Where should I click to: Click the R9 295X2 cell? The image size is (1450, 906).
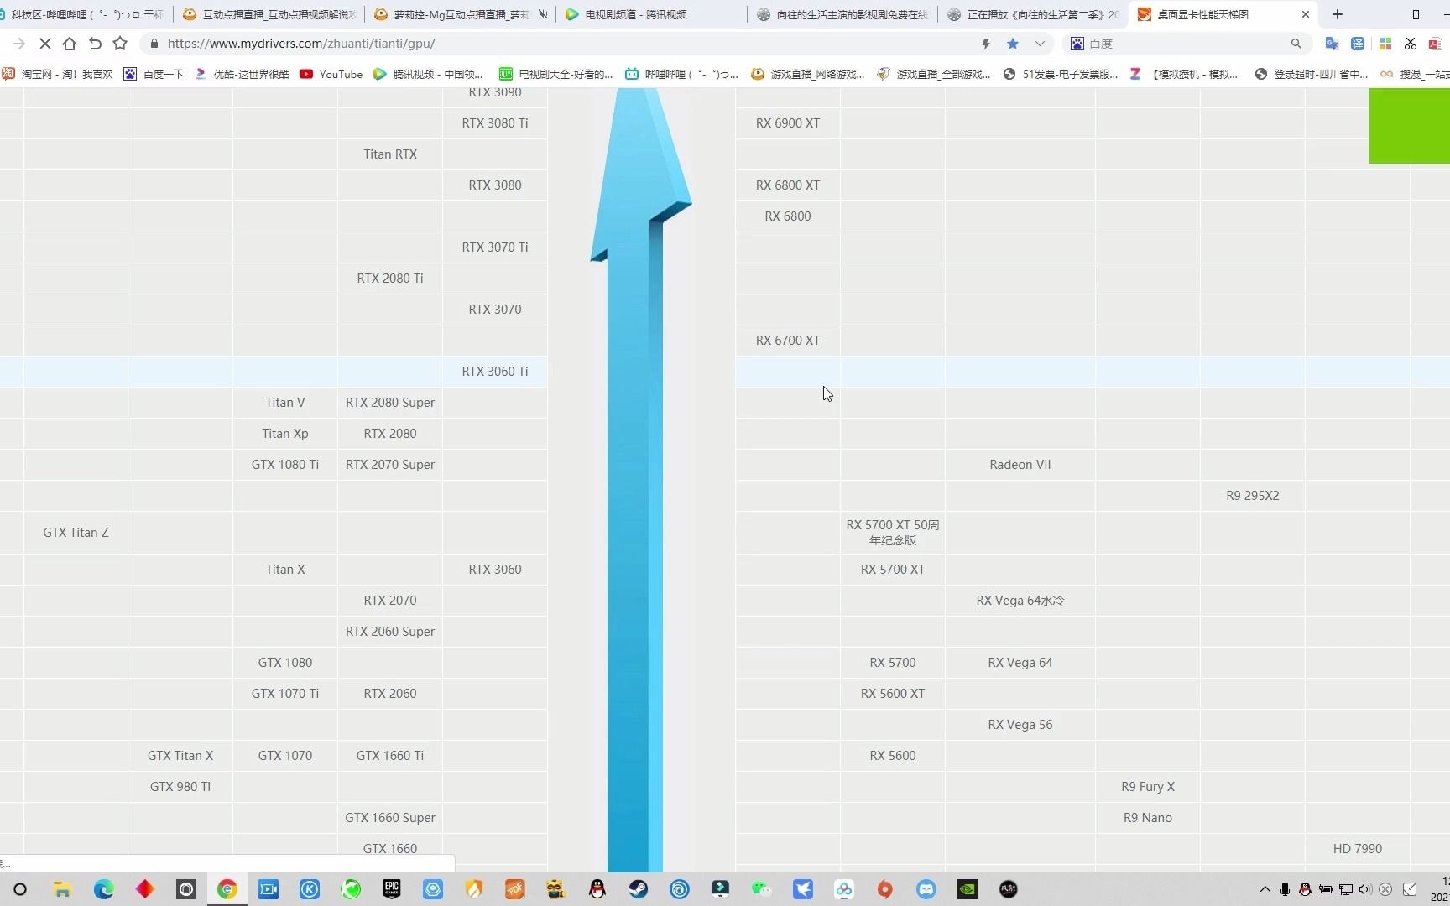(x=1253, y=496)
